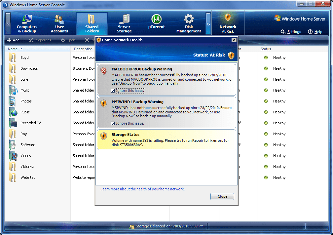Click the red error shield for MACBOOKPRO0

[x=104, y=71]
